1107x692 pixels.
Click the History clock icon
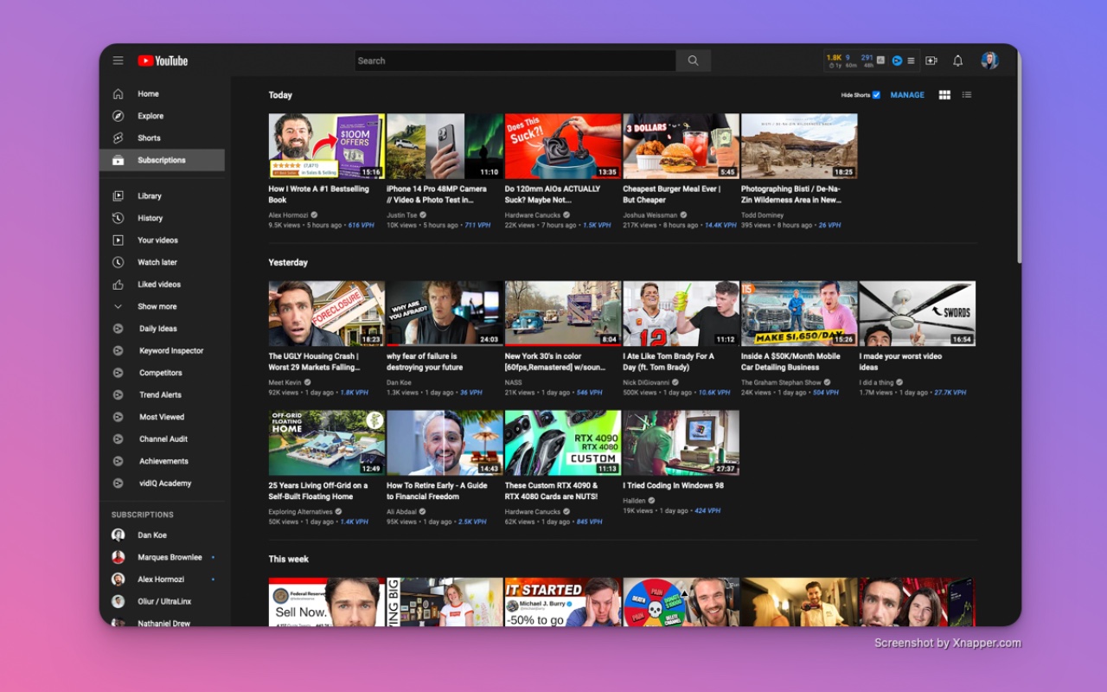pyautogui.click(x=120, y=218)
